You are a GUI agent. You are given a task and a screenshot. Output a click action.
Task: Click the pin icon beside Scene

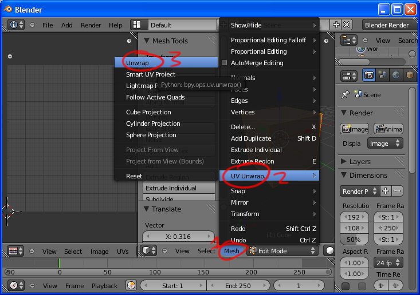click(345, 95)
